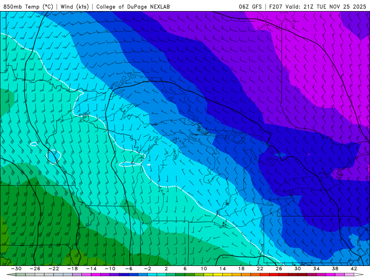Image resolution: width=370 pixels, height=277 pixels.
Task: Select the −22 value on the temperature scale
Action: tap(54, 269)
